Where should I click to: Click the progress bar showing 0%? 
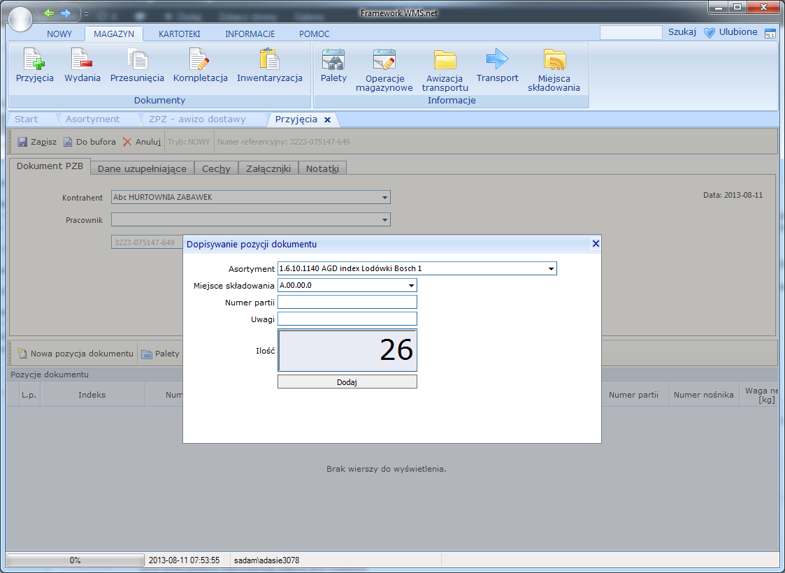75,560
